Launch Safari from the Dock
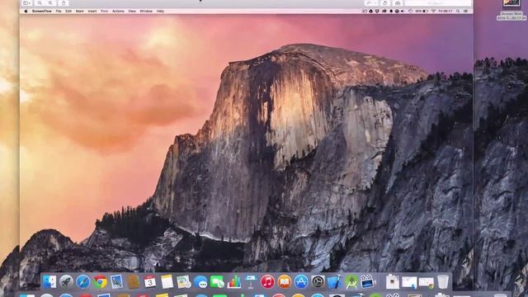The height and width of the screenshot is (297, 528). [x=82, y=281]
